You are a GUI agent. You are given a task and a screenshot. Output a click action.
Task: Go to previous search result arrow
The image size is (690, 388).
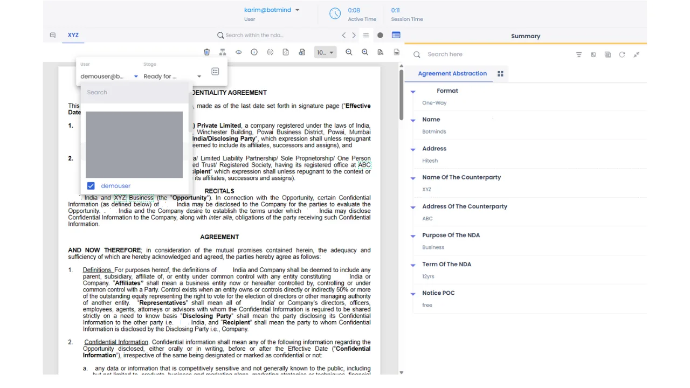tap(344, 35)
